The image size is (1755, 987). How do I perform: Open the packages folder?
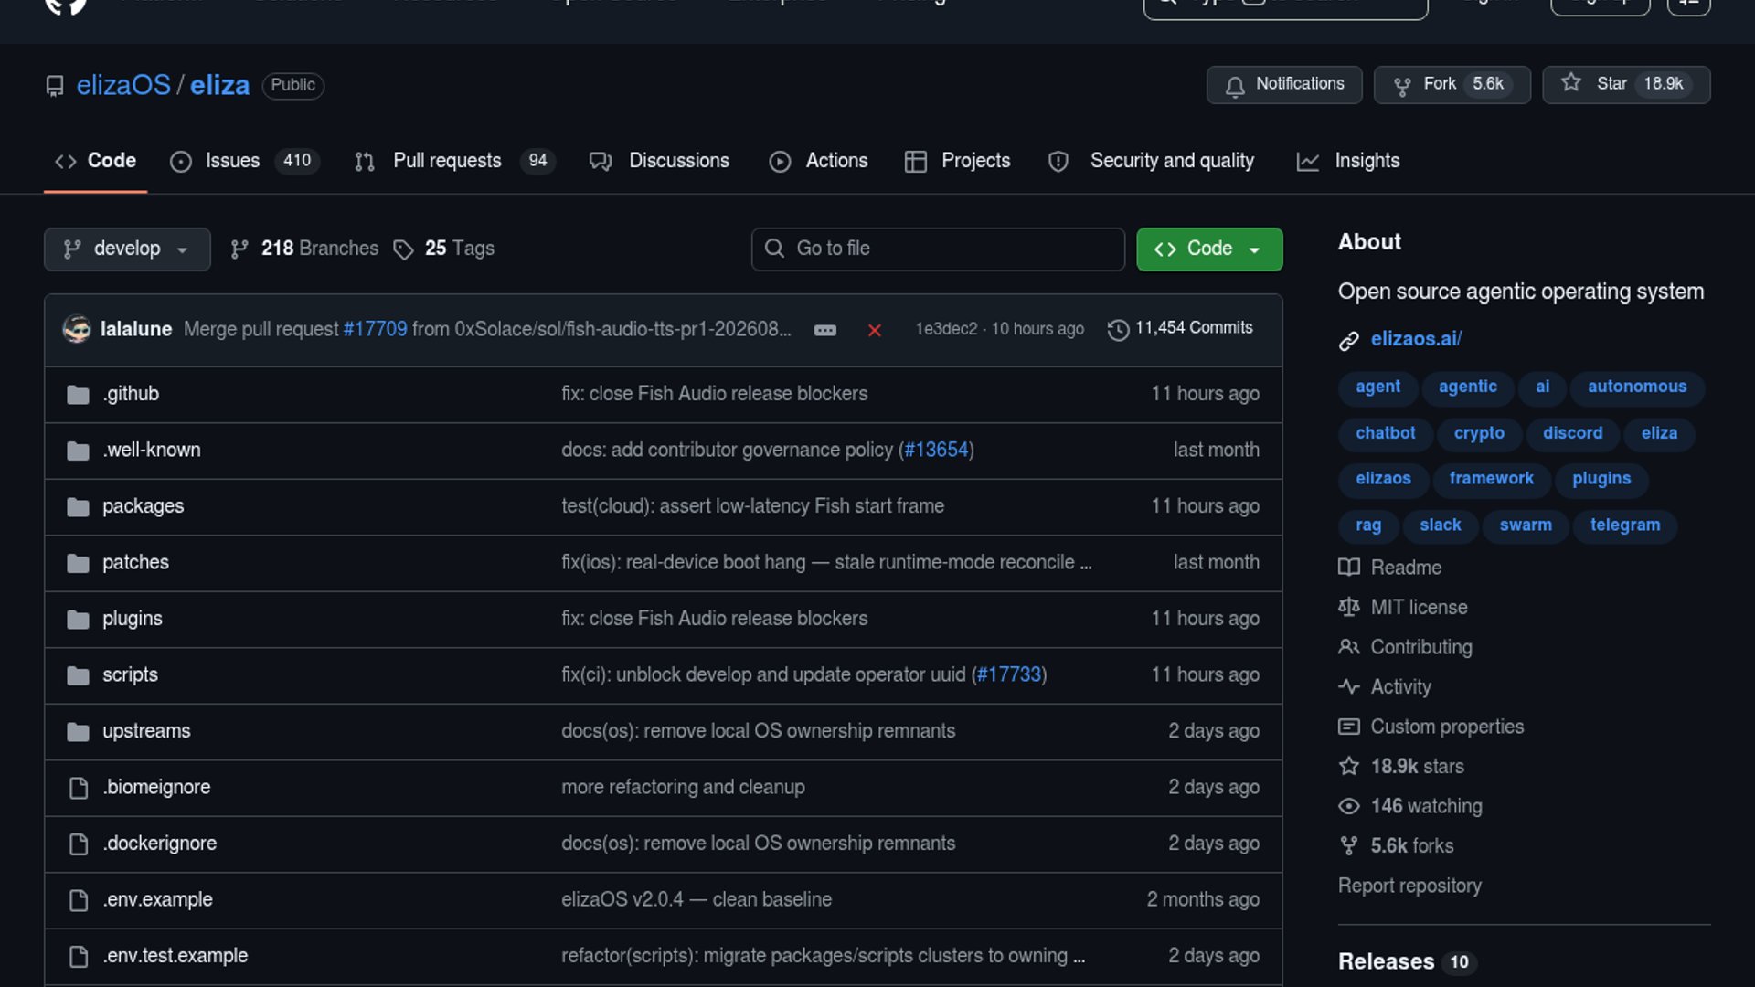(x=144, y=506)
